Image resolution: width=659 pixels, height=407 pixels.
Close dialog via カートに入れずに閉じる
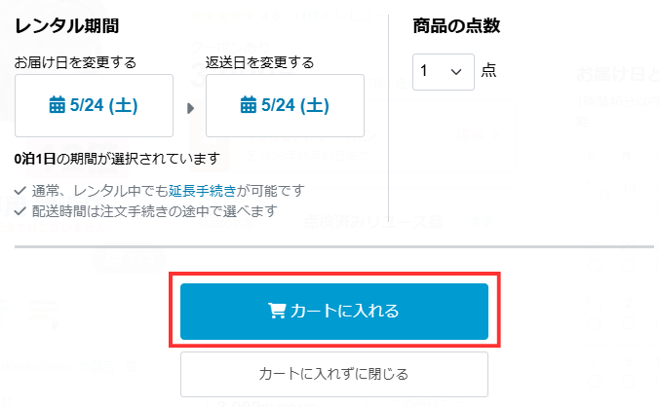pyautogui.click(x=334, y=374)
